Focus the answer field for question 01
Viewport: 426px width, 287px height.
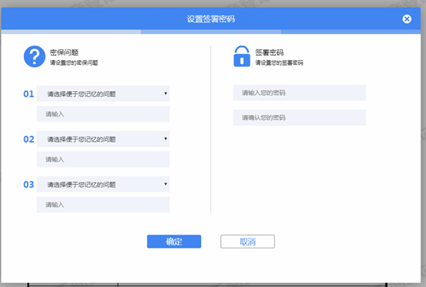tap(103, 114)
